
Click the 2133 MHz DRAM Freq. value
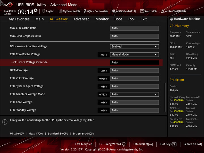point(192,58)
